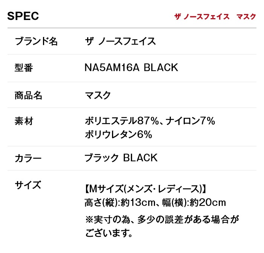Viewport: 264px width, 253px height.
Task: Click the red ザ ノースフェイス マスク link
Action: (x=215, y=17)
